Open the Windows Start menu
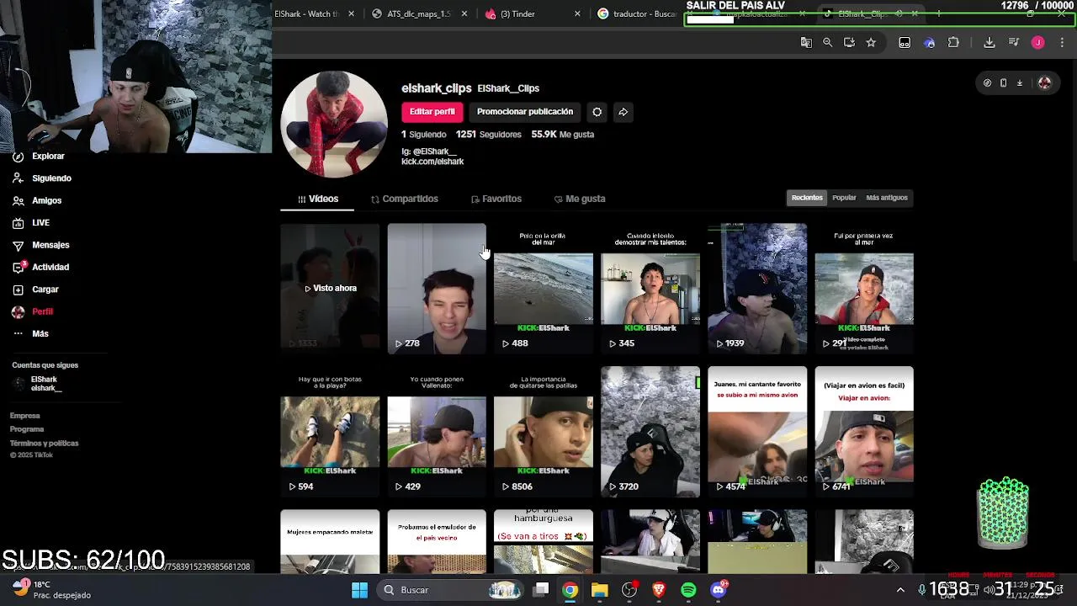The width and height of the screenshot is (1077, 606). coord(359,590)
